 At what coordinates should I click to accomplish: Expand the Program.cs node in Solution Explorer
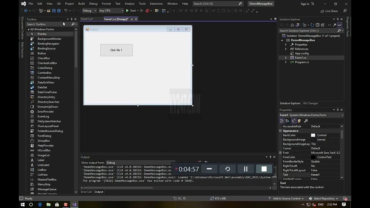[x=286, y=62]
